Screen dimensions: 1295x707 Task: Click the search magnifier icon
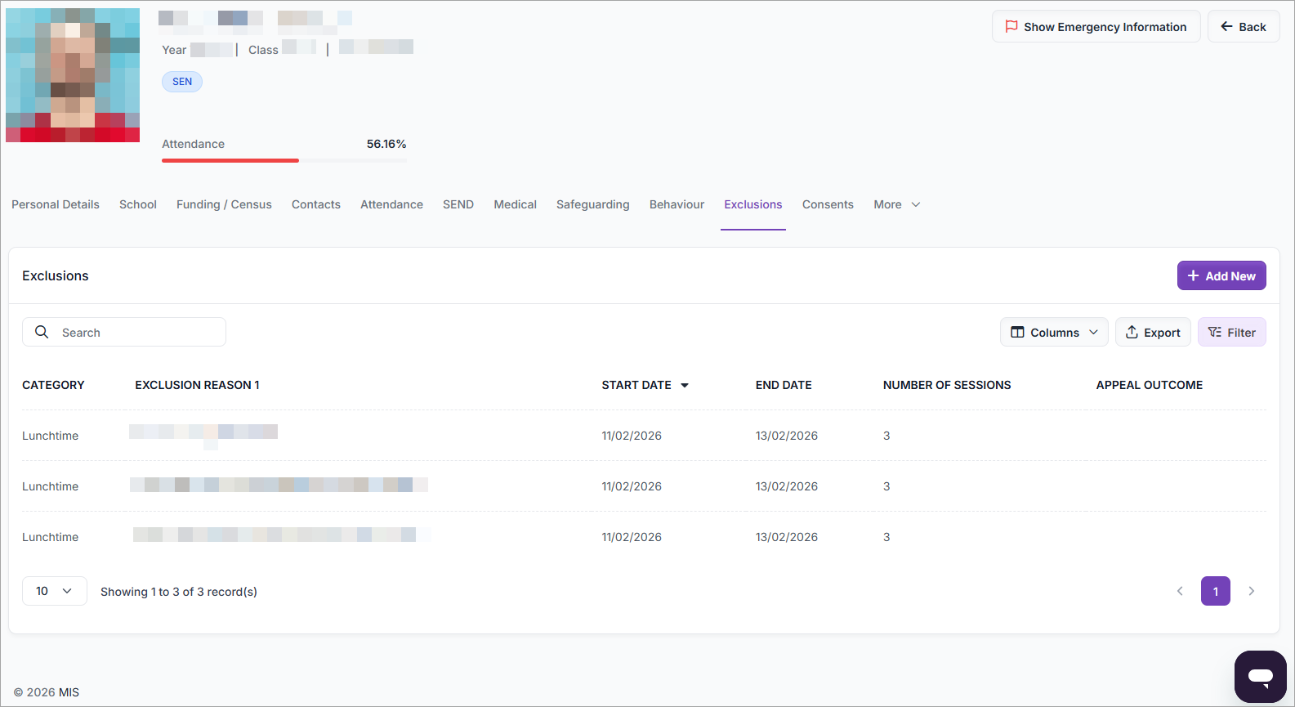pos(42,332)
